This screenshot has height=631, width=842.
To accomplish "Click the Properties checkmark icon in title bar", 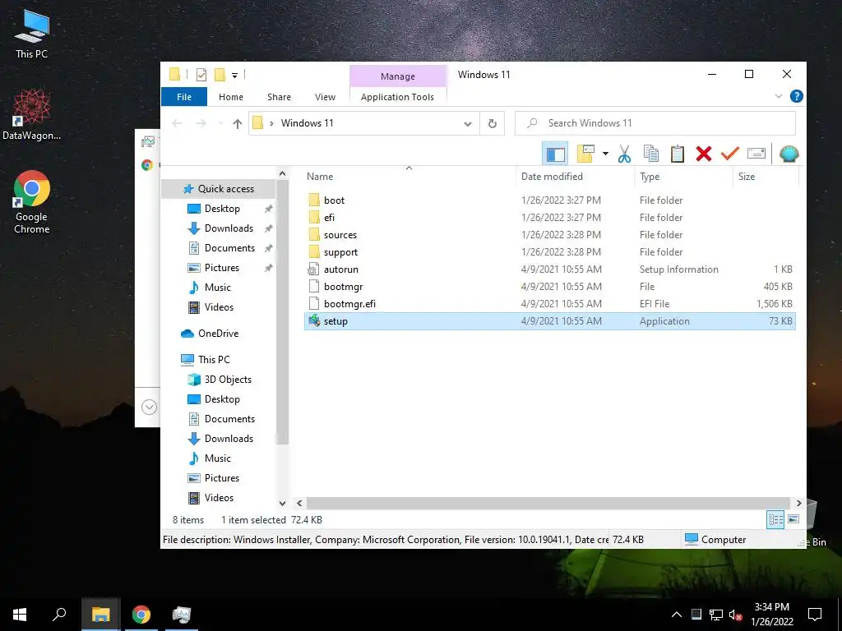I will point(201,75).
